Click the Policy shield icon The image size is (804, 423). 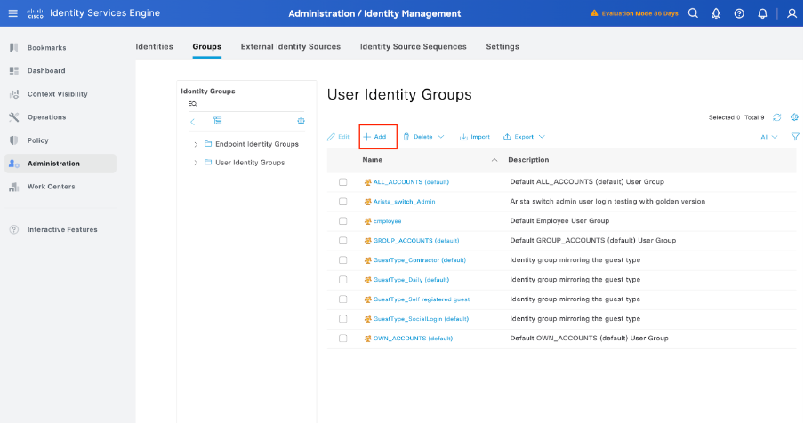coord(14,140)
